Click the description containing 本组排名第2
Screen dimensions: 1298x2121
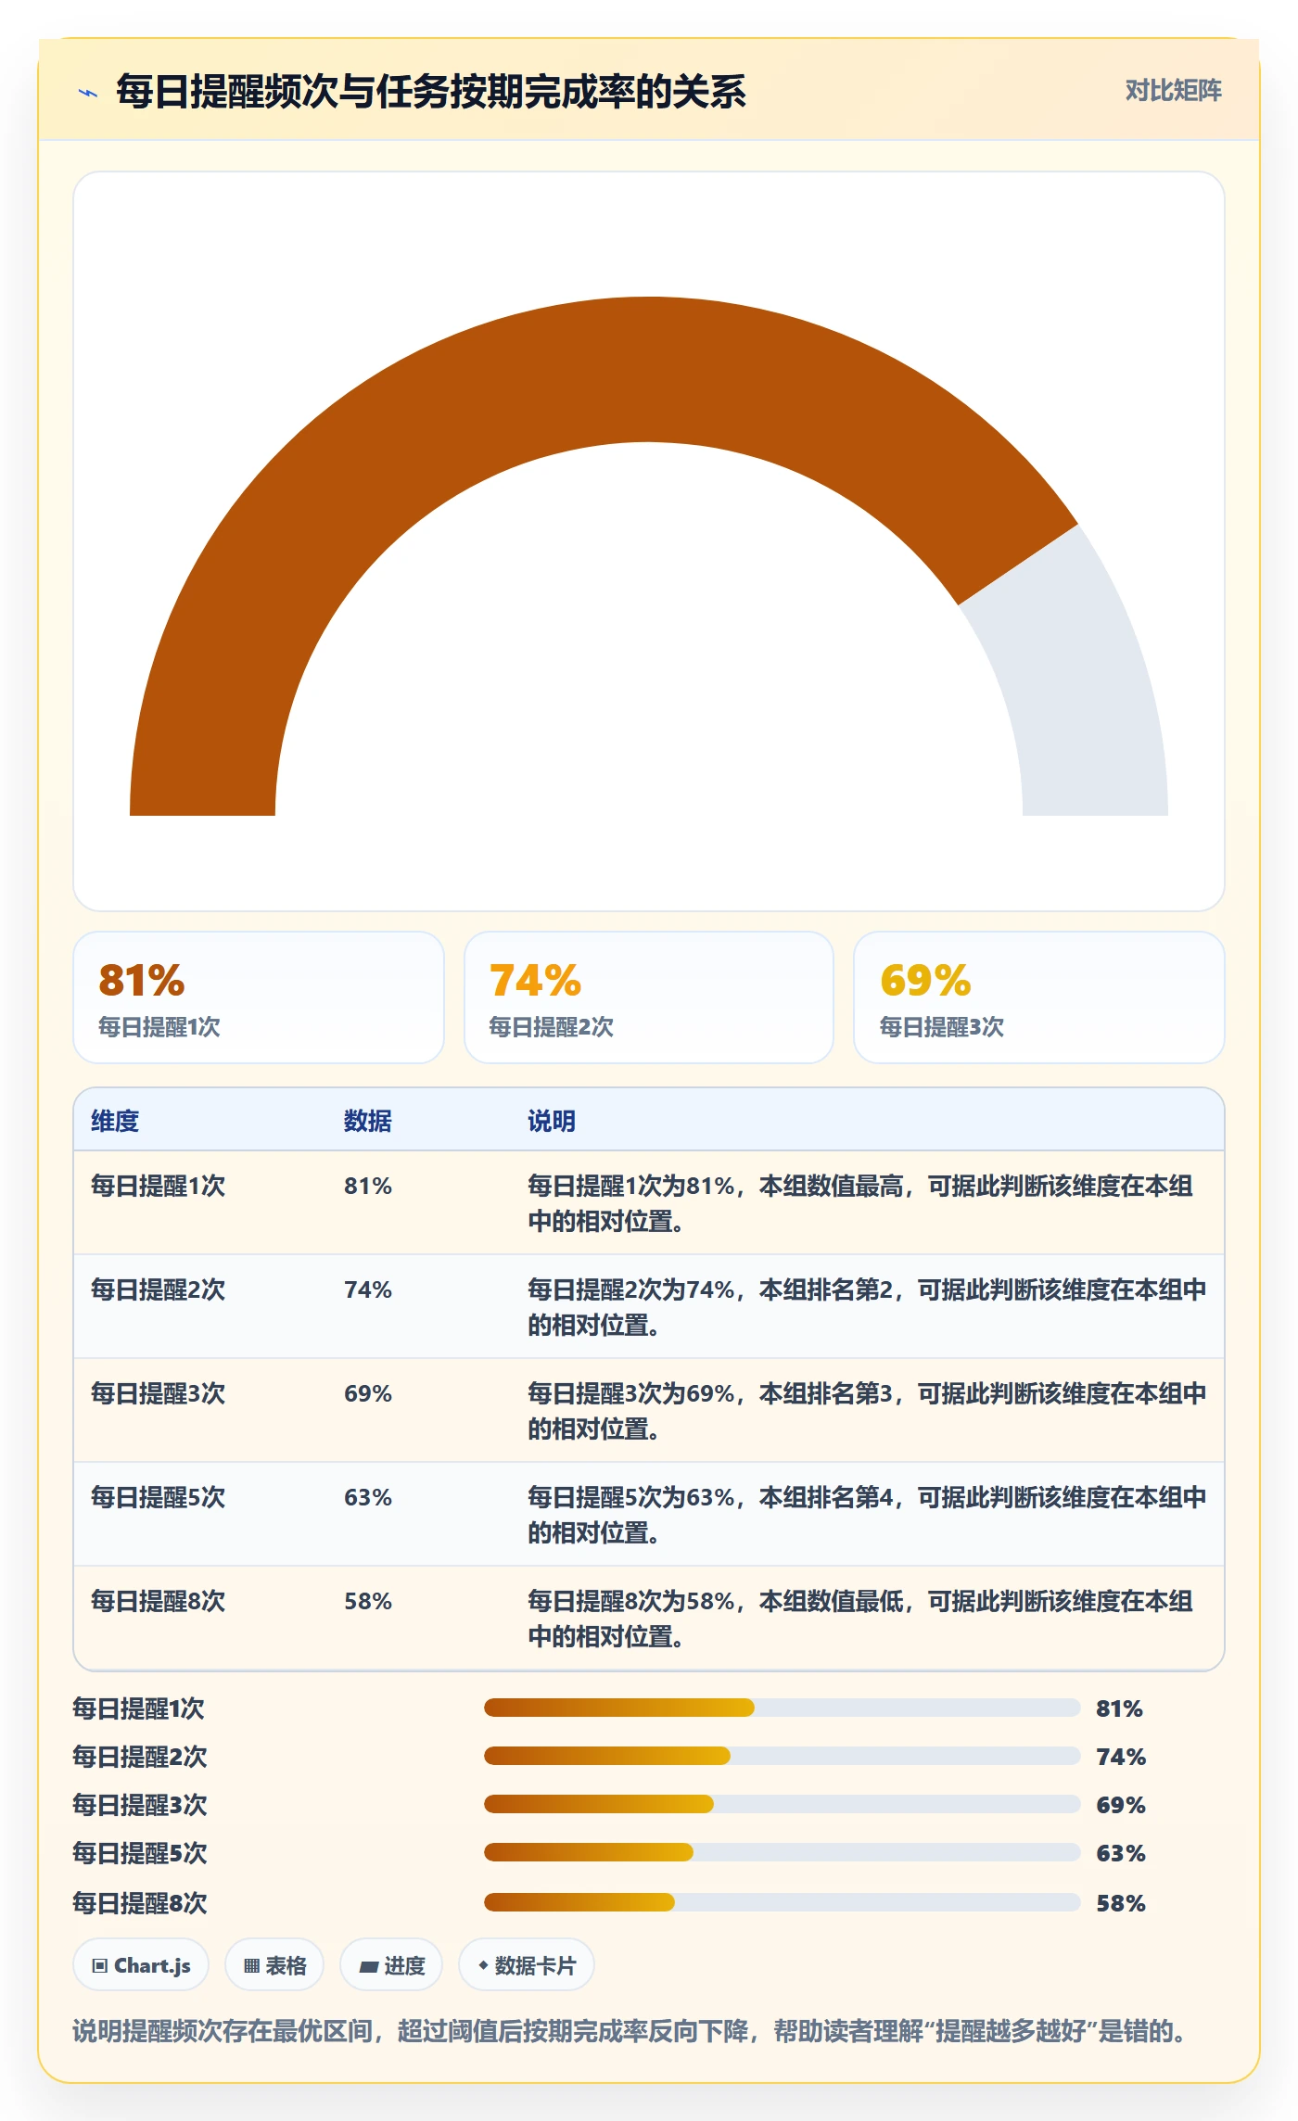tap(867, 1307)
